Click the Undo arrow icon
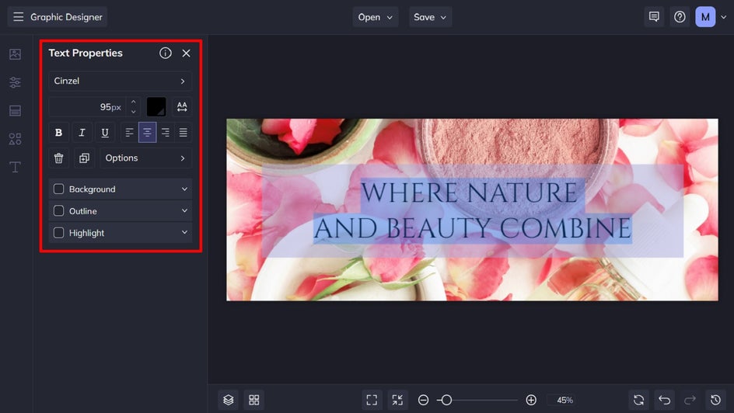This screenshot has width=734, height=413. (x=664, y=400)
